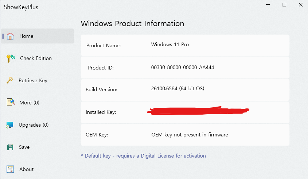The height and width of the screenshot is (179, 308).
Task: Click the Check Edition key-tag icon
Action: click(11, 58)
